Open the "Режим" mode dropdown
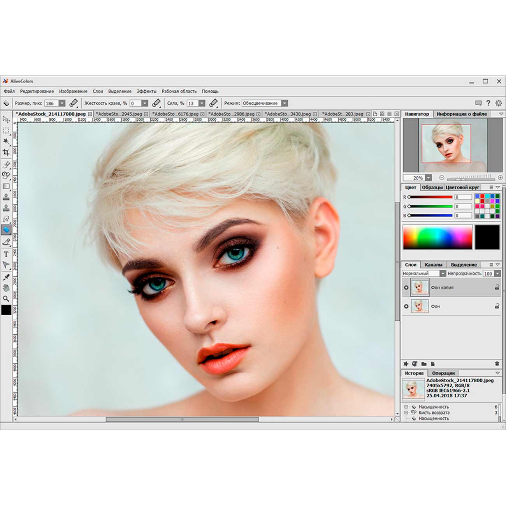Viewport: 506px width, 506px height. click(x=285, y=103)
